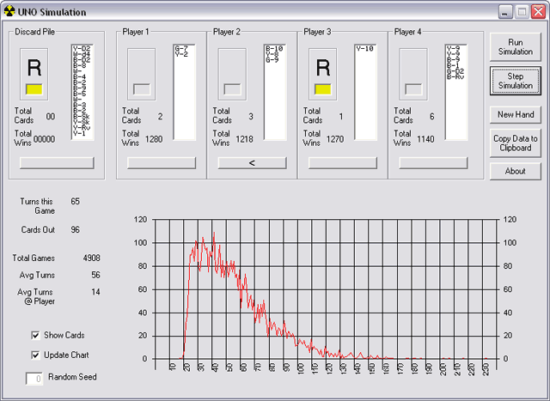The width and height of the screenshot is (550, 401).
Task: Select card 'Y-8' in Player 2's hand
Action: coord(272,54)
